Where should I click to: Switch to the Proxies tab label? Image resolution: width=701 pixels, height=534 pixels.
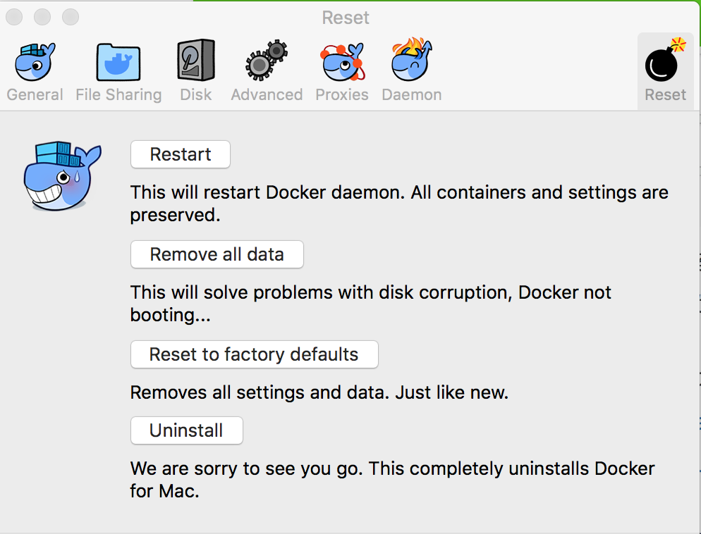point(342,94)
